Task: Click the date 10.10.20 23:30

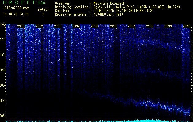Action: [x=16, y=14]
